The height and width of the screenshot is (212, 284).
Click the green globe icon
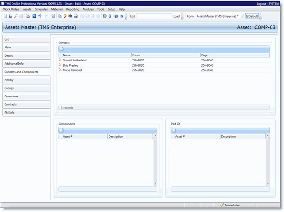104,16
